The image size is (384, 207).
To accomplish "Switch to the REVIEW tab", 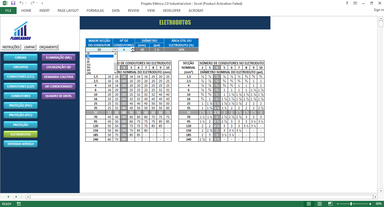I will (134, 11).
